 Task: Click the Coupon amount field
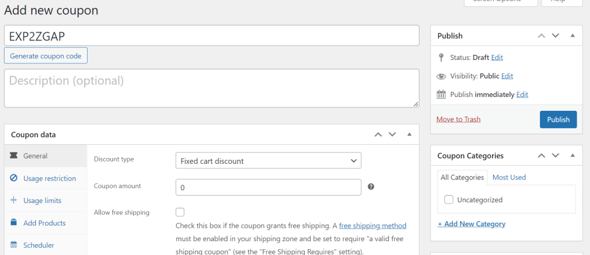268,187
